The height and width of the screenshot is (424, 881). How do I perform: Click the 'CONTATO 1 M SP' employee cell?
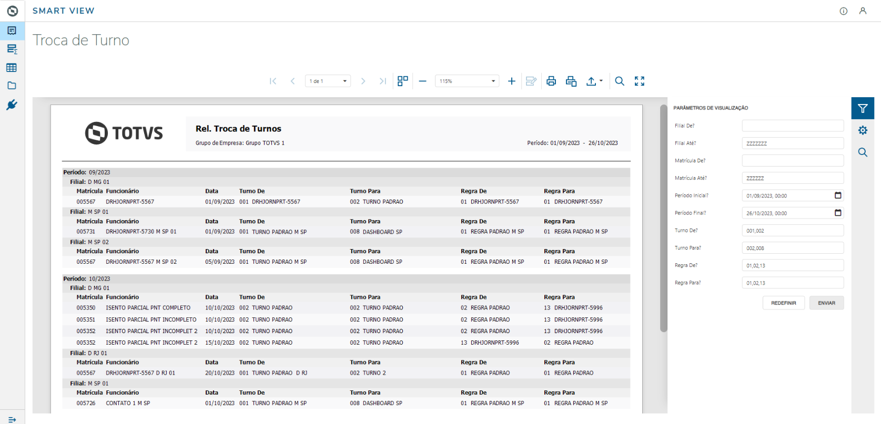click(128, 404)
